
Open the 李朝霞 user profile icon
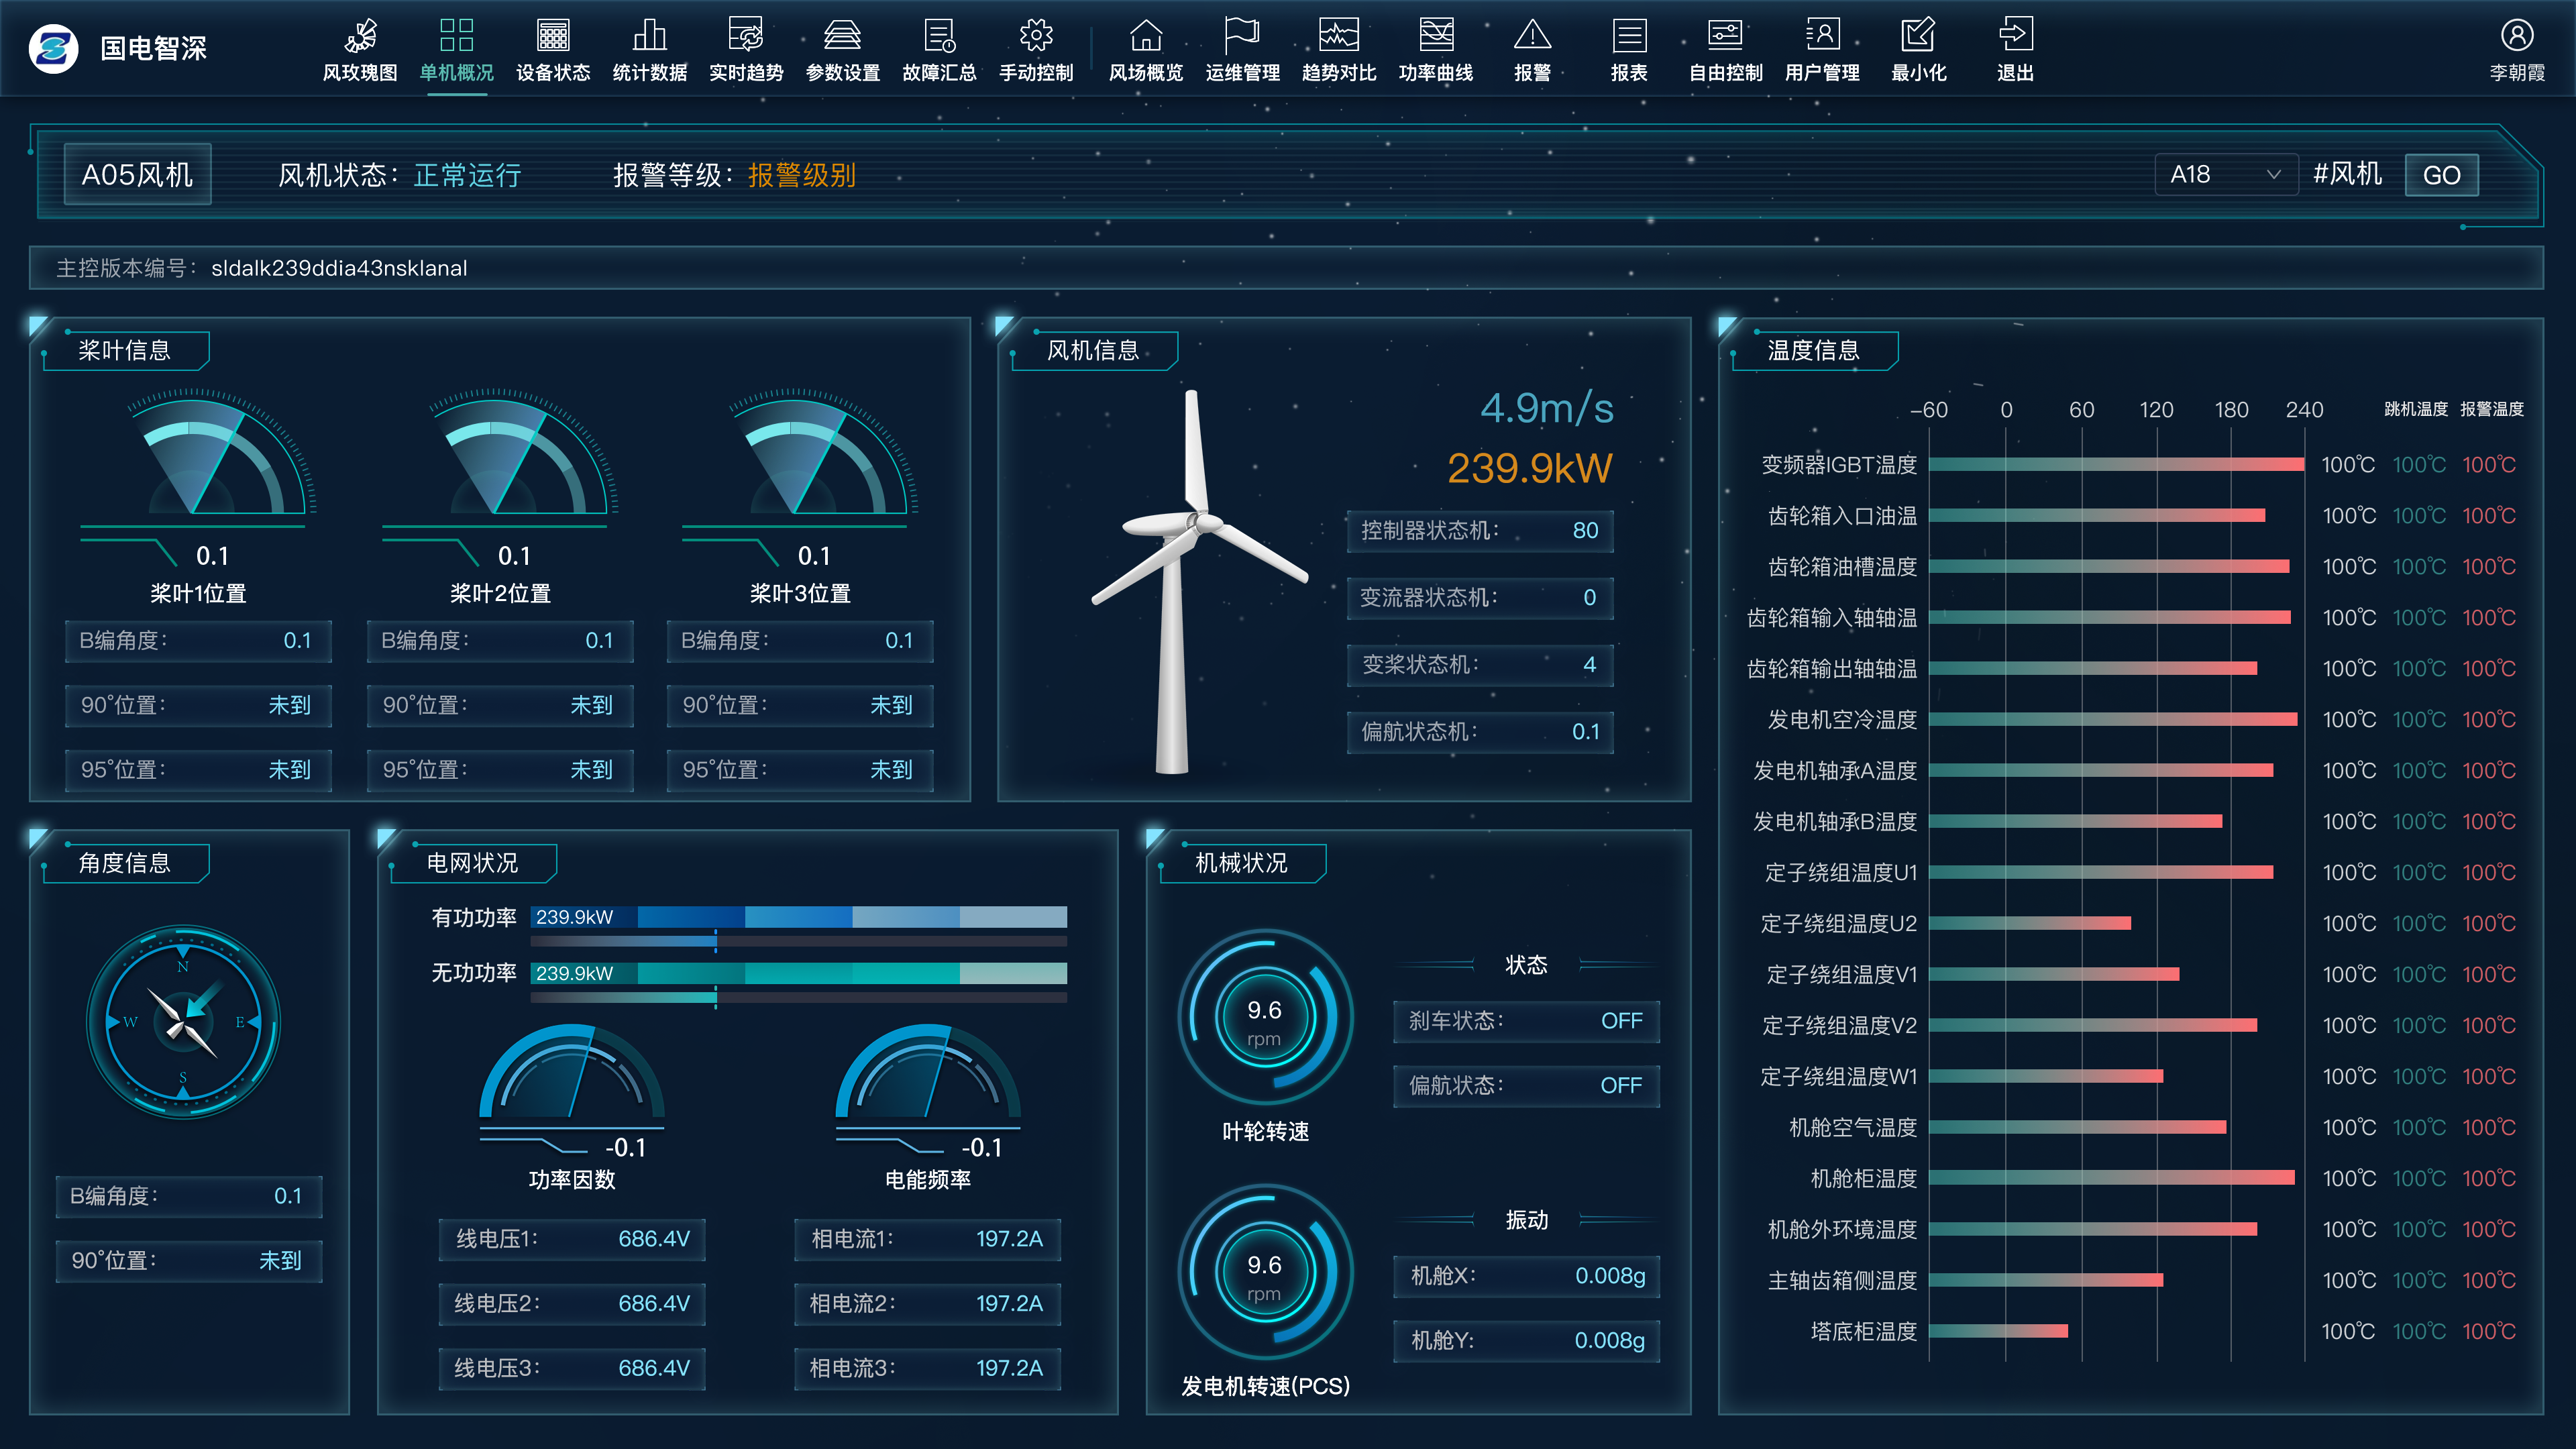point(2517,36)
